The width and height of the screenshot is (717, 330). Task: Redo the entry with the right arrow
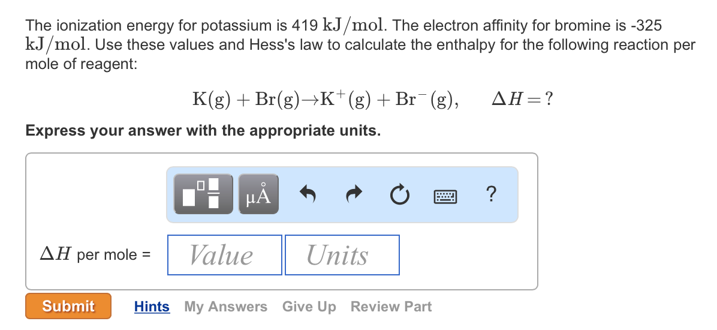[354, 194]
